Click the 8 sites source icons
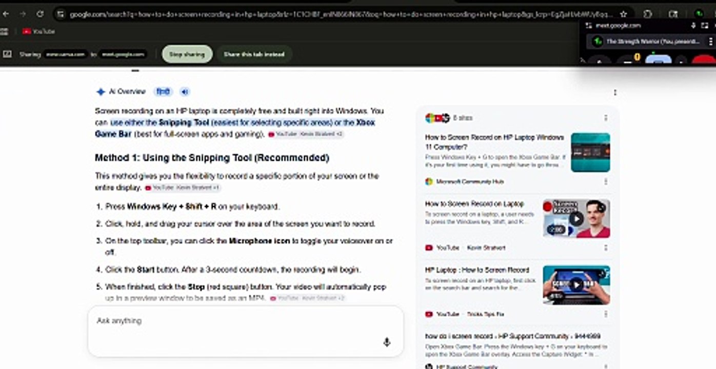 437,118
